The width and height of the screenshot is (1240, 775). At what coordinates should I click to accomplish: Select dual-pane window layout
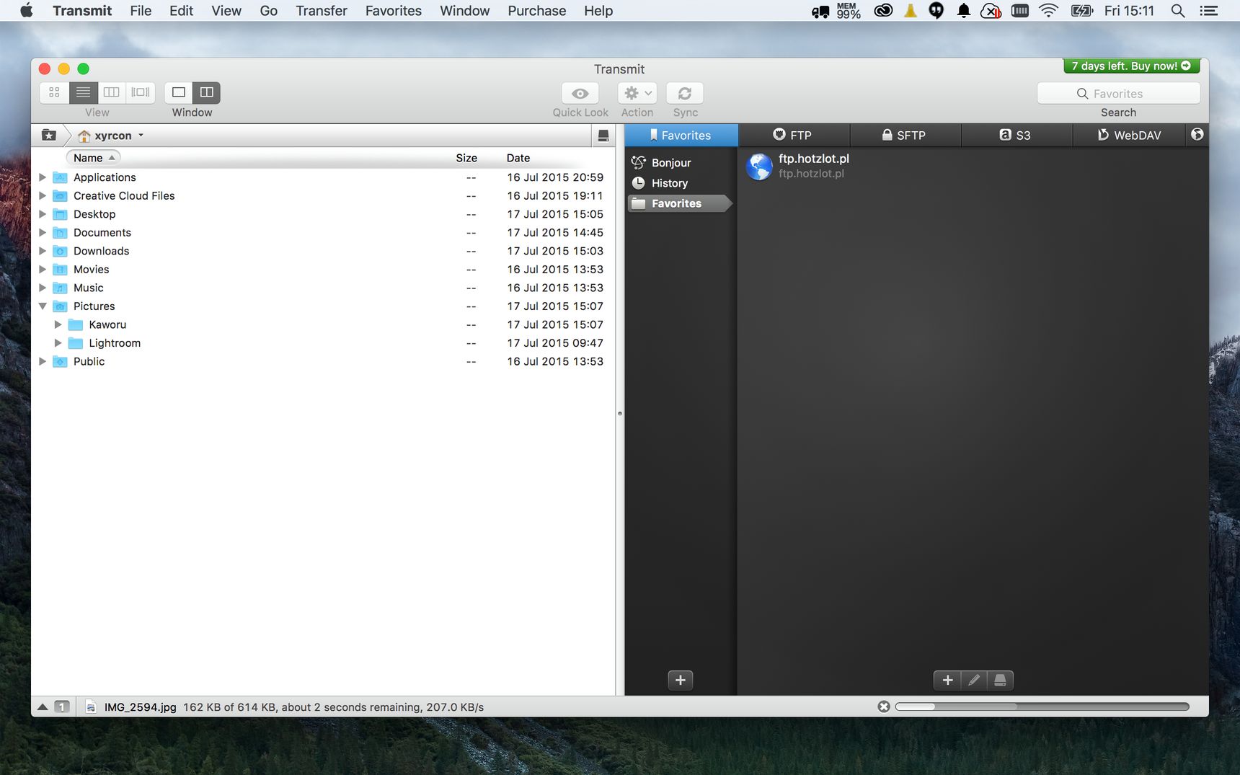[x=207, y=92]
